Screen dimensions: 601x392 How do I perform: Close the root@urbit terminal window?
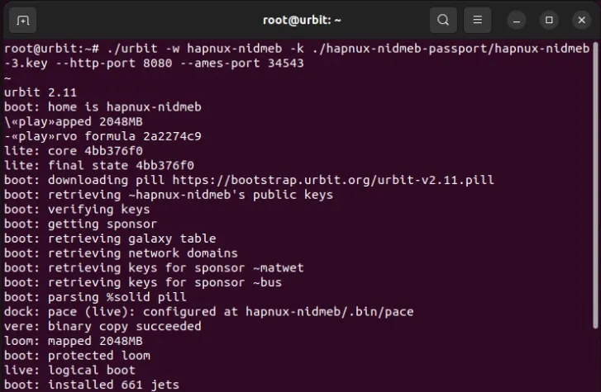tap(581, 20)
